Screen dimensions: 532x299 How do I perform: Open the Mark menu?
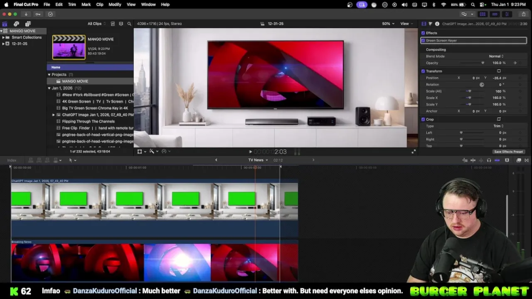click(x=86, y=5)
